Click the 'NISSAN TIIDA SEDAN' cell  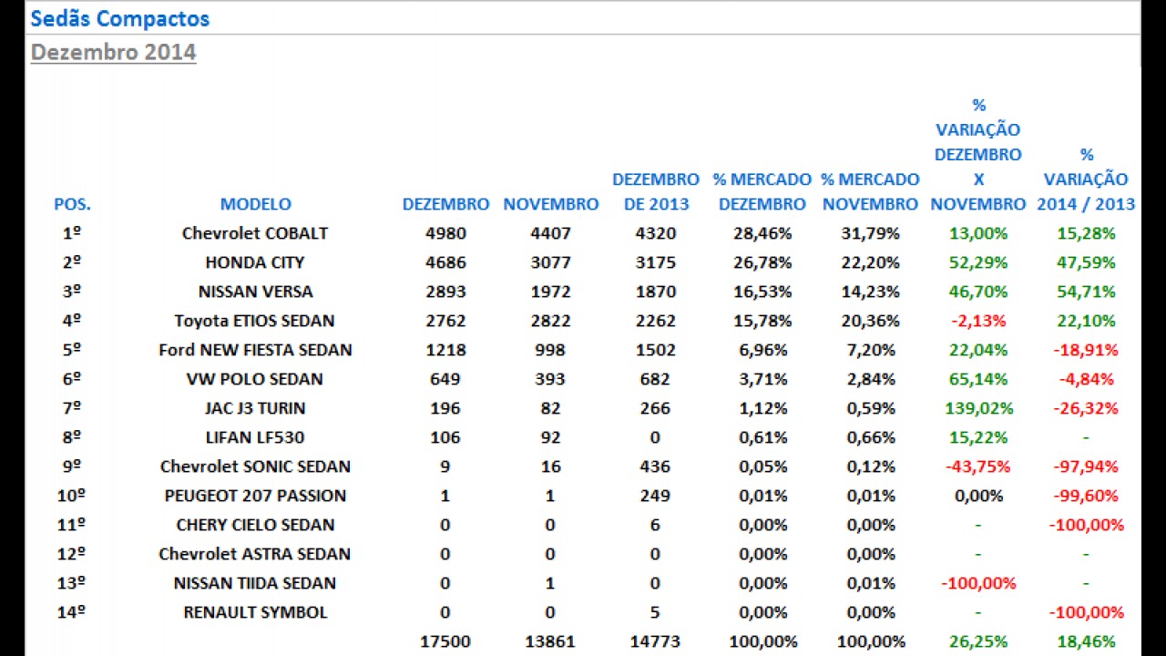click(255, 583)
